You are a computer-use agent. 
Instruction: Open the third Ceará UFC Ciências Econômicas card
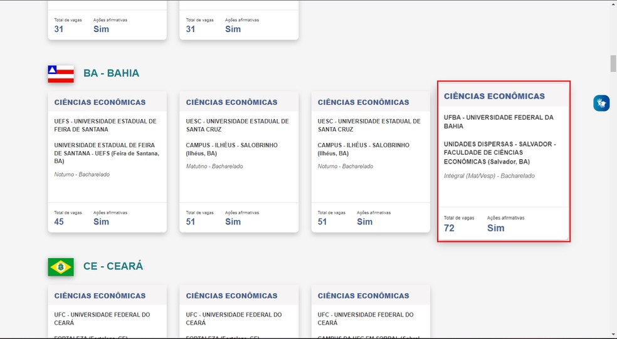371,312
